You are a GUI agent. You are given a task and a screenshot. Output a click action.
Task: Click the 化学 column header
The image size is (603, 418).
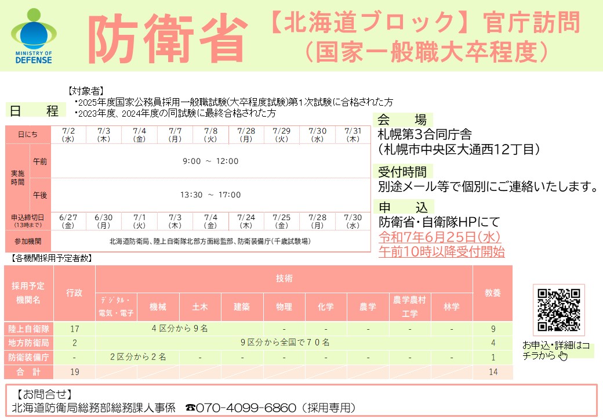[326, 307]
